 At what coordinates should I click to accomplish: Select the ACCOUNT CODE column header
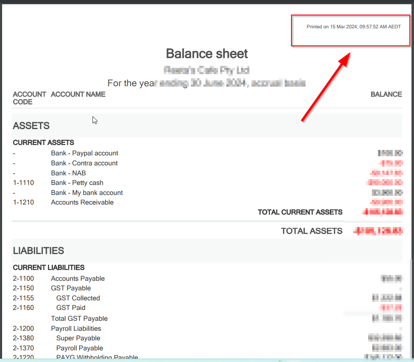(29, 98)
